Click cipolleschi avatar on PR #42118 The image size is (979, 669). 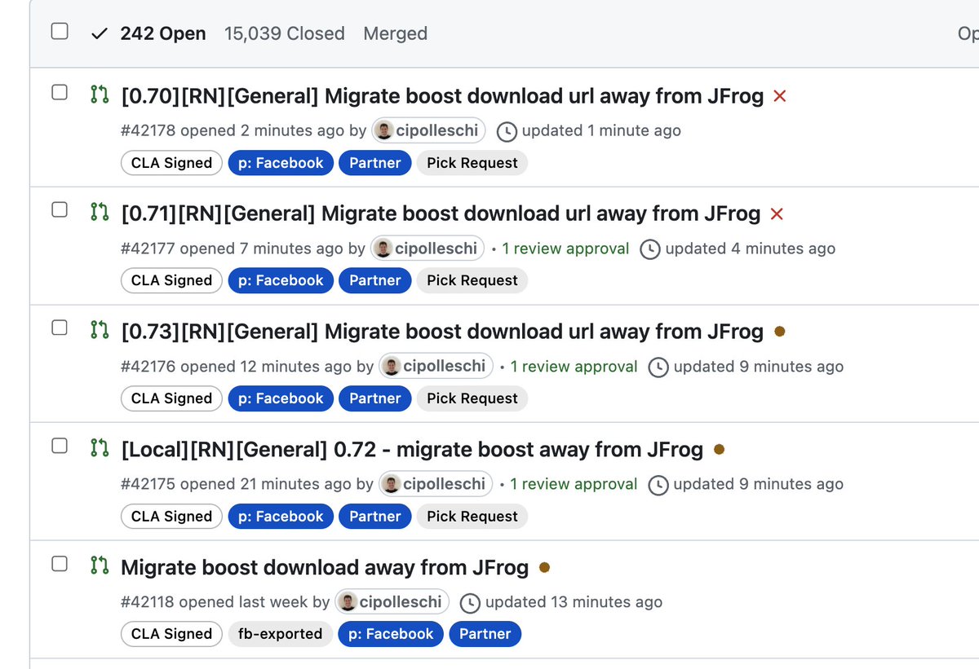point(348,602)
